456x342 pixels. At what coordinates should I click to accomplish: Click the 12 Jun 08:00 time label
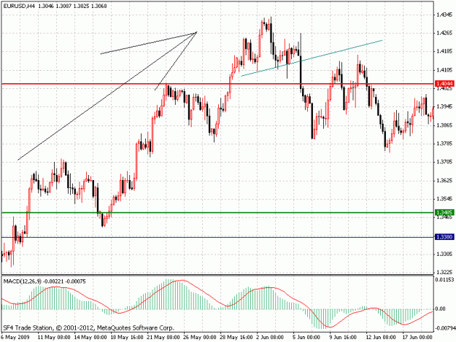point(379,338)
